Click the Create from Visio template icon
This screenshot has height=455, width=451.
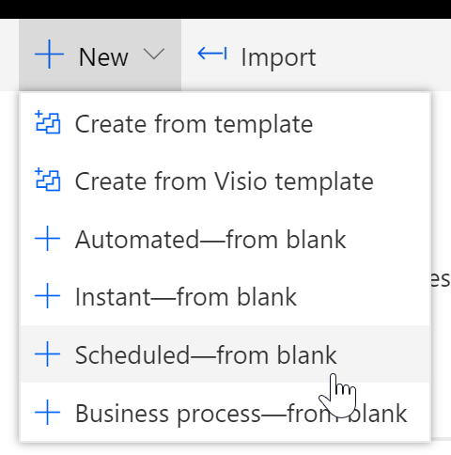47,180
